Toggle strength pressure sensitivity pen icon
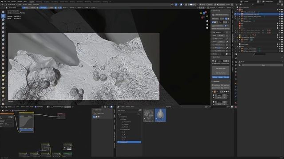The height and width of the screenshot is (159, 284). [55, 8]
